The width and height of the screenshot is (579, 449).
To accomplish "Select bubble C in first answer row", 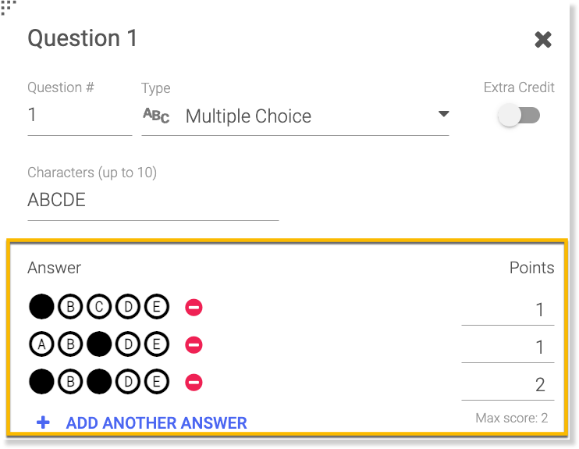I will (x=99, y=307).
